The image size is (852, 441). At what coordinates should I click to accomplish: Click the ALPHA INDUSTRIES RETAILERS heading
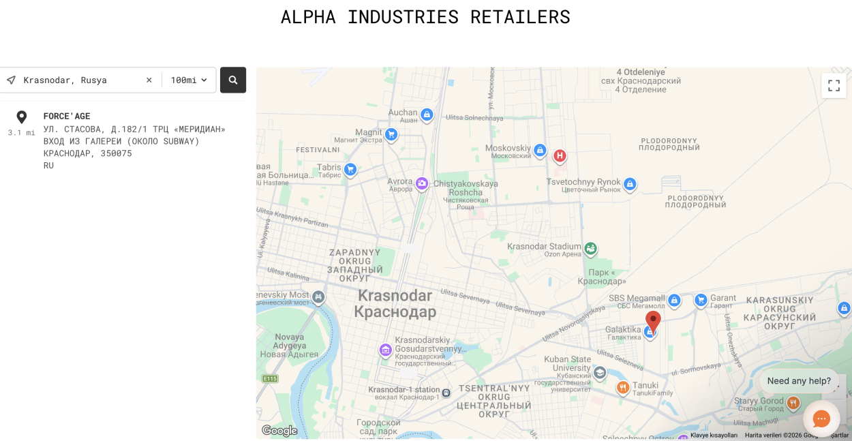pyautogui.click(x=425, y=16)
